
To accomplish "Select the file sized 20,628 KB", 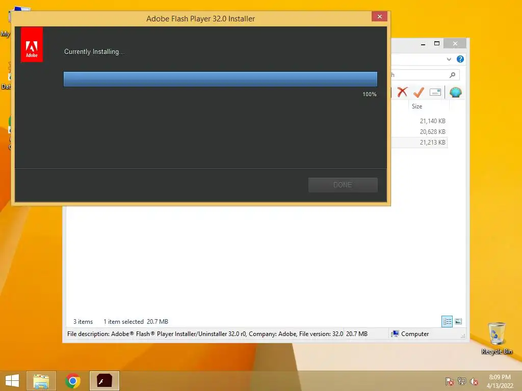I will (x=432, y=132).
